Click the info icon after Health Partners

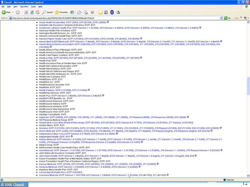[x=89, y=90]
